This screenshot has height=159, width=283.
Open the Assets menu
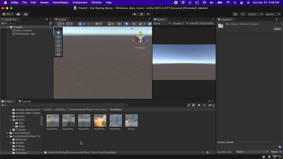click(x=44, y=3)
